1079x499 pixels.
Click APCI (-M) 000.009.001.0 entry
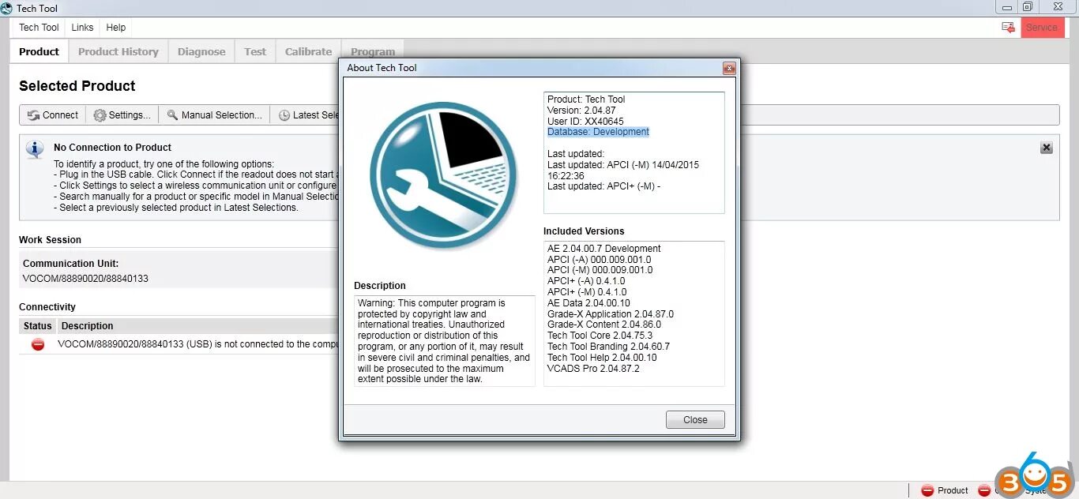[x=600, y=270]
